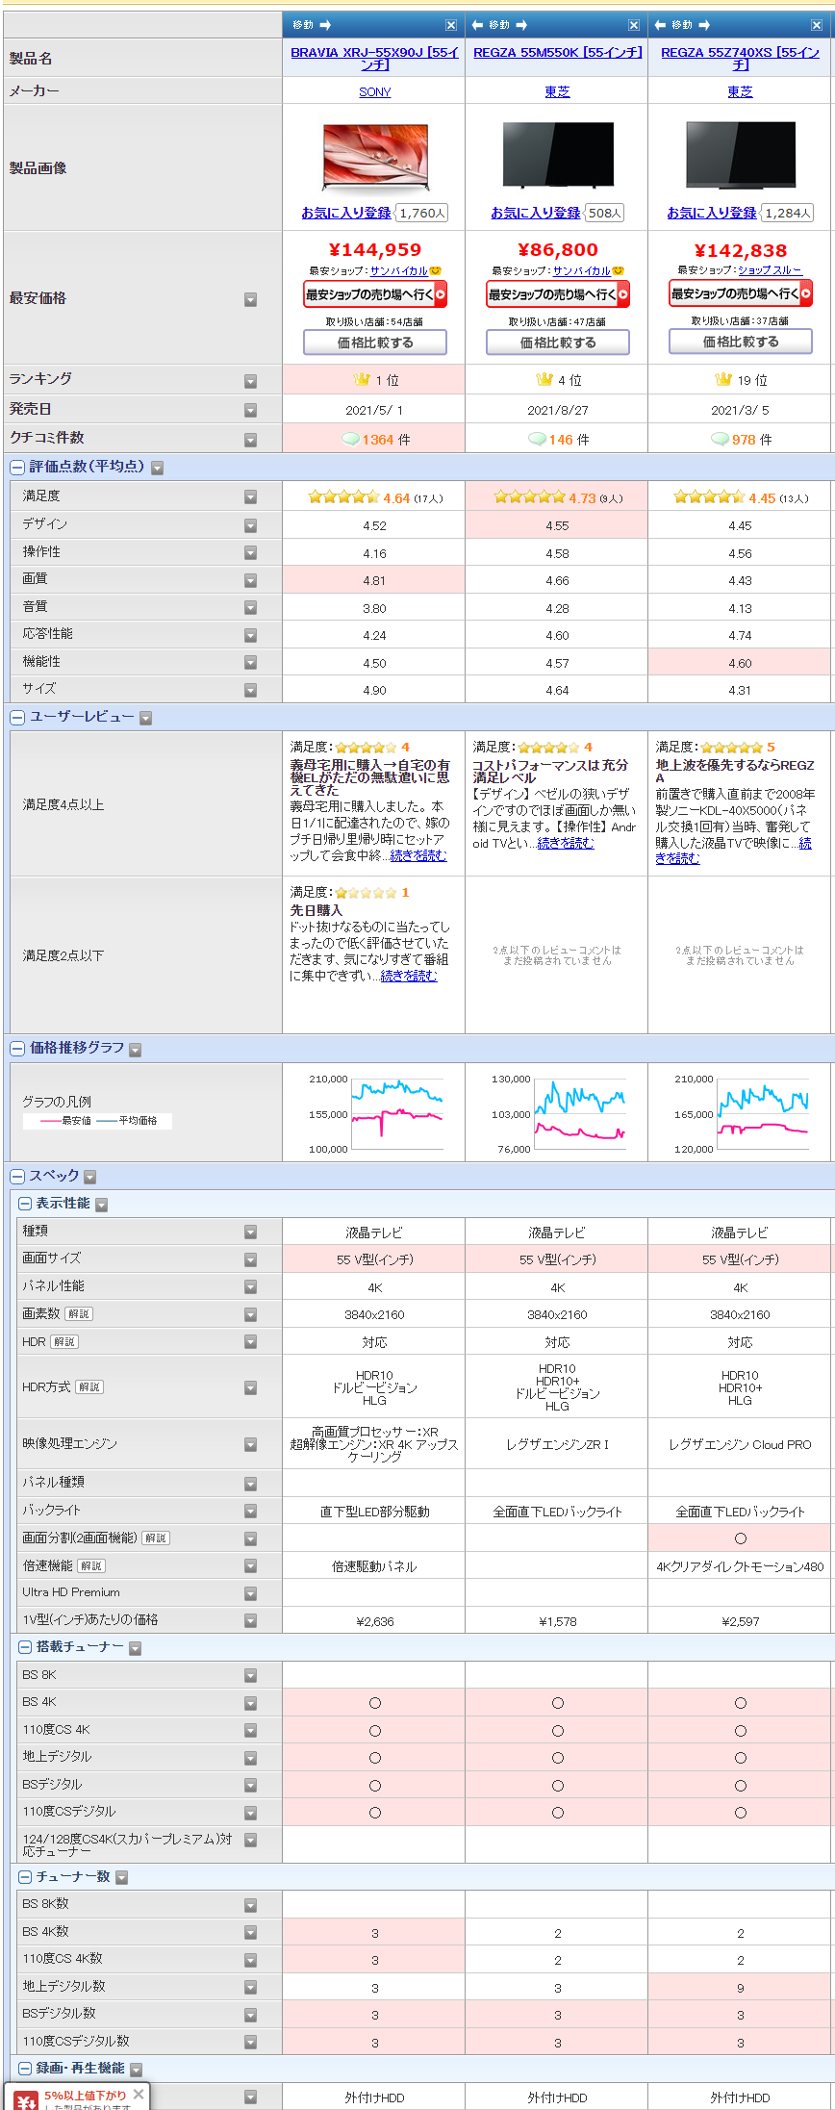Click arrow icon next to ユーザーレビュー heading
This screenshot has height=2110, width=835.
[x=146, y=719]
